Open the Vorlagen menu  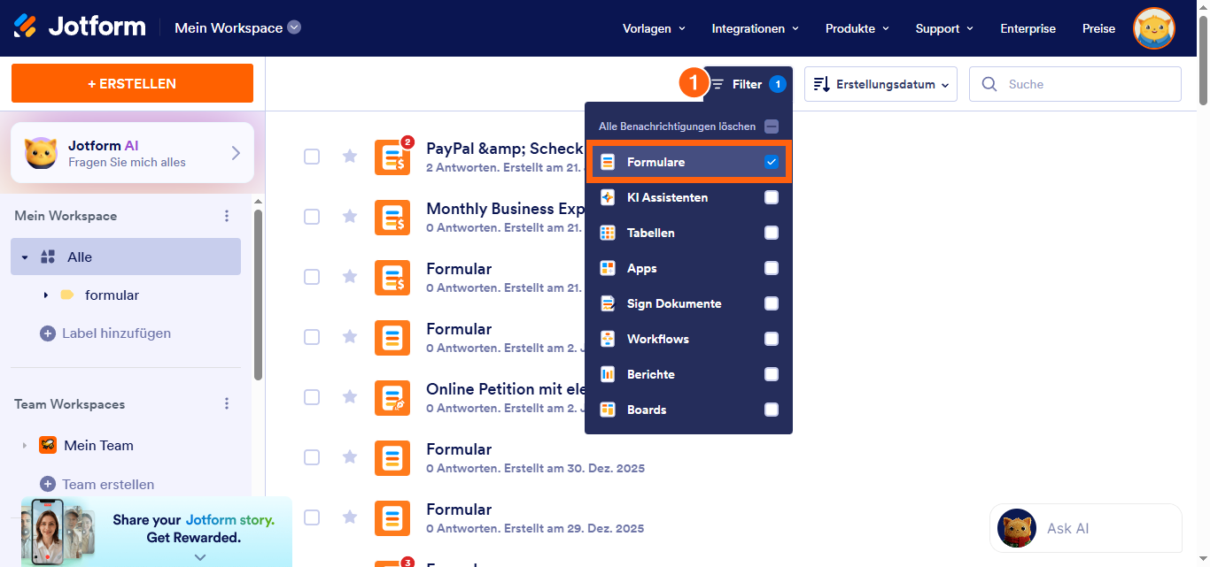[655, 28]
